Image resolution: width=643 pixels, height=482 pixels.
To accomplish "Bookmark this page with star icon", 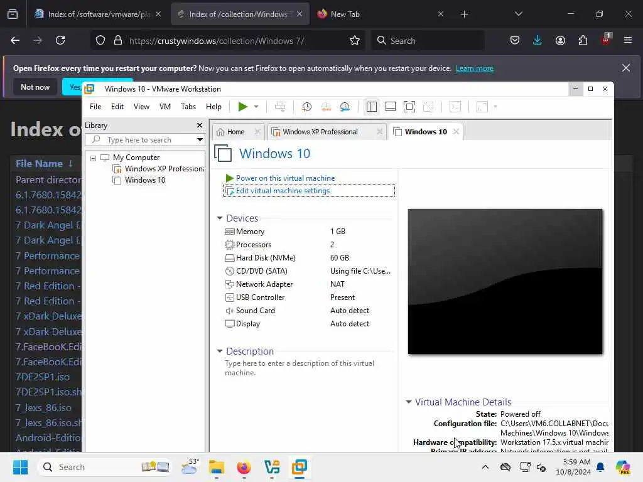I will [355, 41].
